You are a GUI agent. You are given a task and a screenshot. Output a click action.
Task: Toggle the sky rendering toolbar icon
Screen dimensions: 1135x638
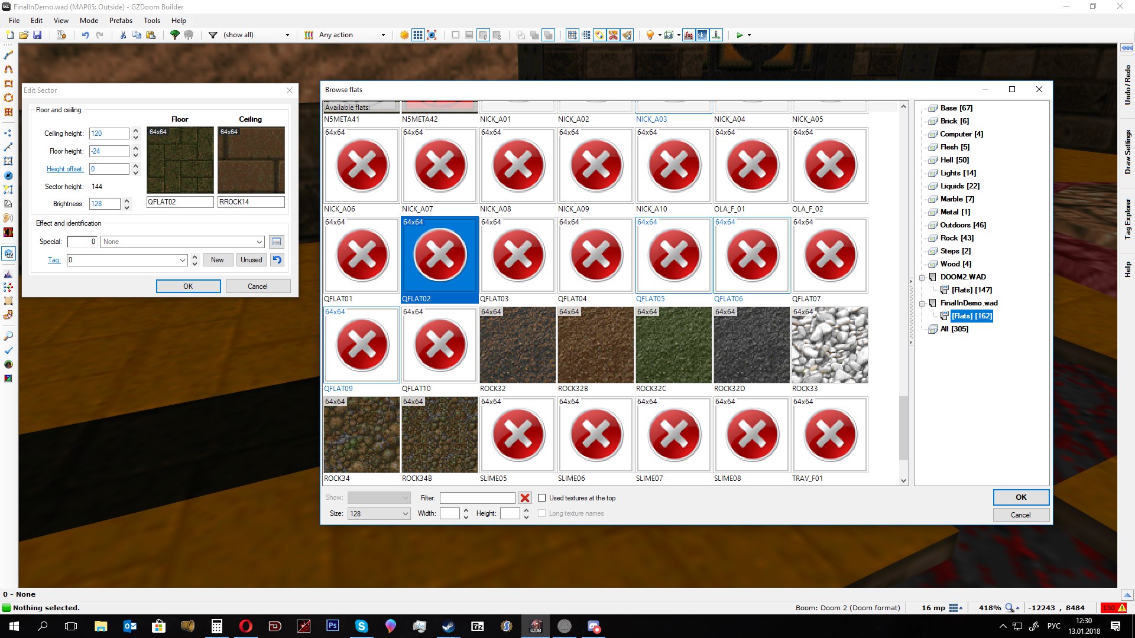pos(702,35)
